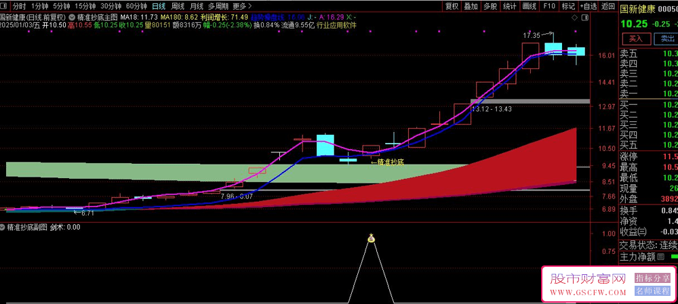Click the diamond icon at chart top-right
Screen dimensions: 678x304
(574, 18)
